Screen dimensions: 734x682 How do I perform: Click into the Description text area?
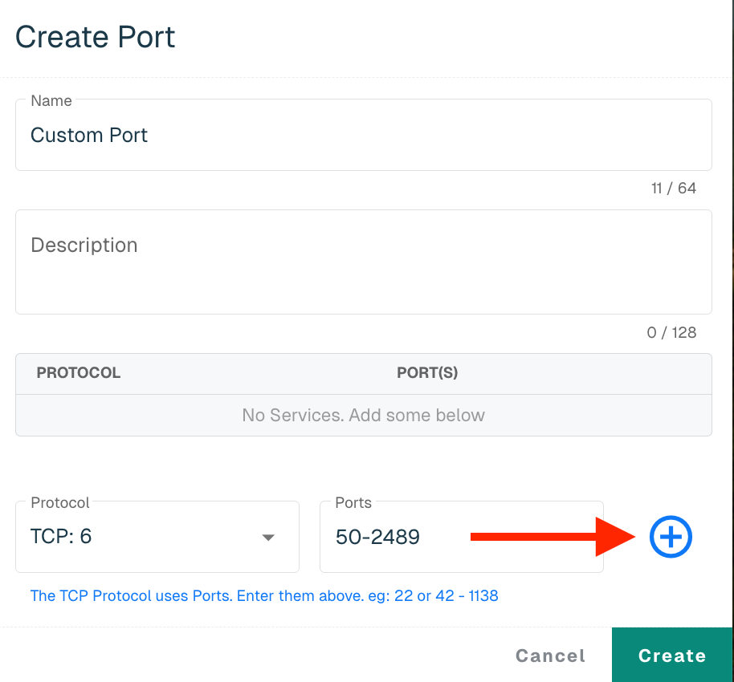pyautogui.click(x=364, y=262)
